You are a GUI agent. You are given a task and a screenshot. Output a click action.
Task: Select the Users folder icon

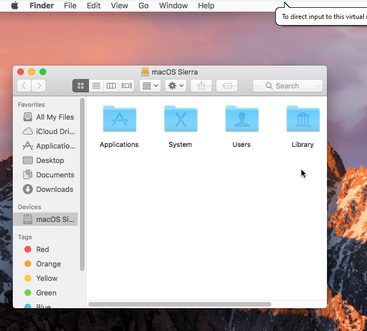[242, 118]
